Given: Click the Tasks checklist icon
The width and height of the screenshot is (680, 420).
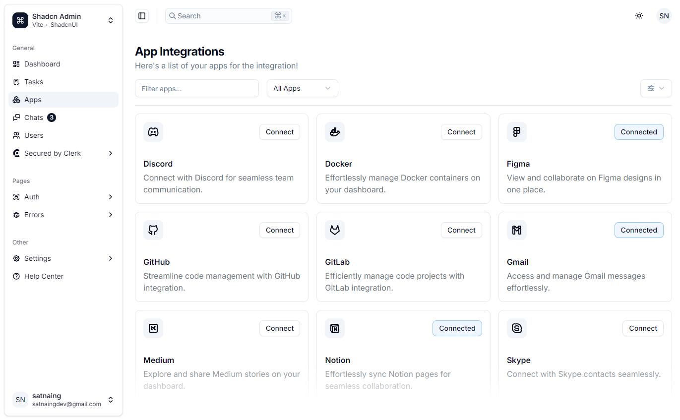Looking at the screenshot, I should (16, 82).
